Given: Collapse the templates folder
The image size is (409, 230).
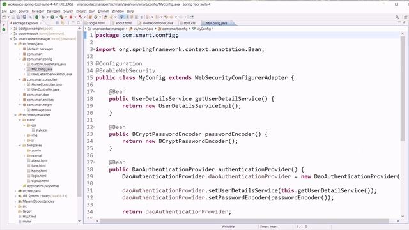Looking at the screenshot, I should point(20,146).
